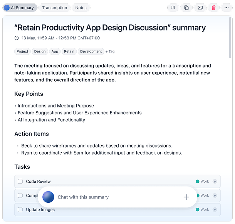Switch to the Notes tab
The image size is (235, 224).
pyautogui.click(x=81, y=8)
